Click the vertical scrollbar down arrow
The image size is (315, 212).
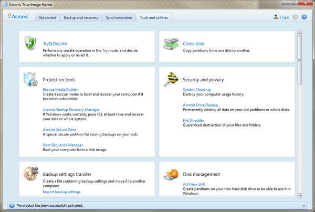(x=299, y=195)
